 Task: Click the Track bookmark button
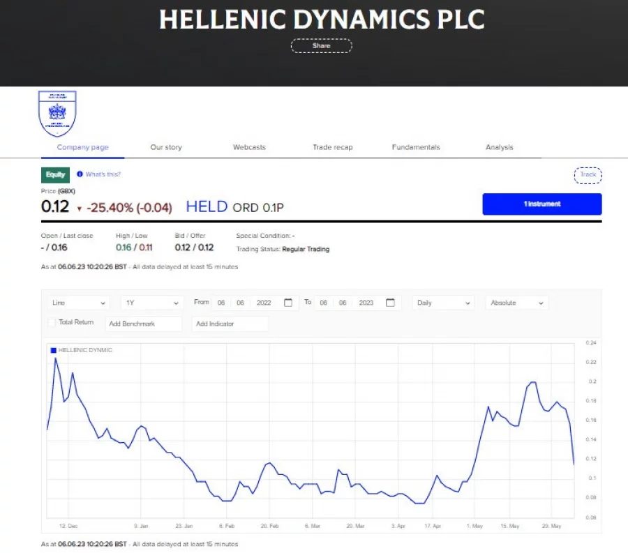587,175
